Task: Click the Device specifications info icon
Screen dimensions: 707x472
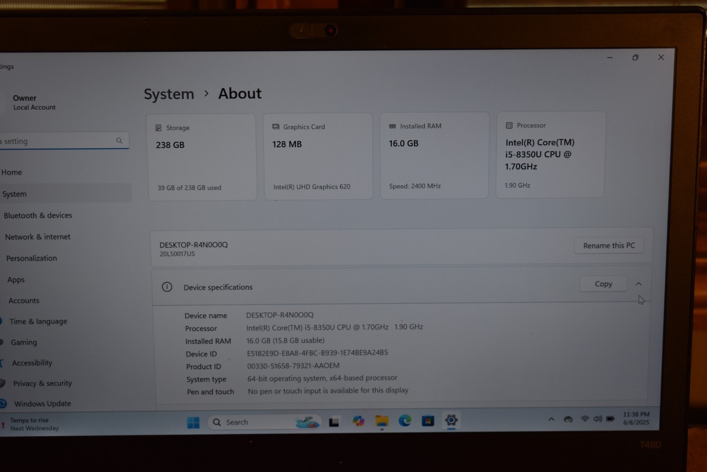Action: pos(167,287)
